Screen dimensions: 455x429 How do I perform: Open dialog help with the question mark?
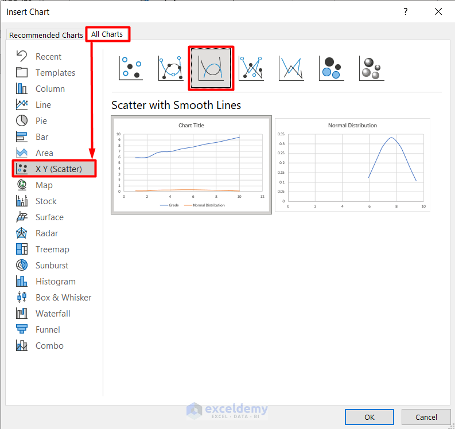(406, 11)
